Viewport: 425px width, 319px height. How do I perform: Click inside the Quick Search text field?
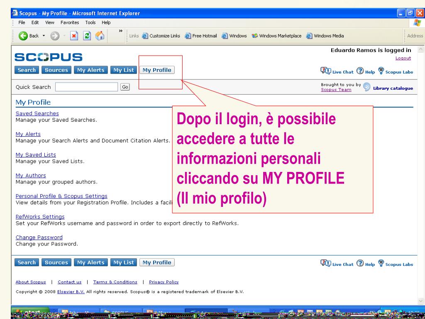coord(86,87)
